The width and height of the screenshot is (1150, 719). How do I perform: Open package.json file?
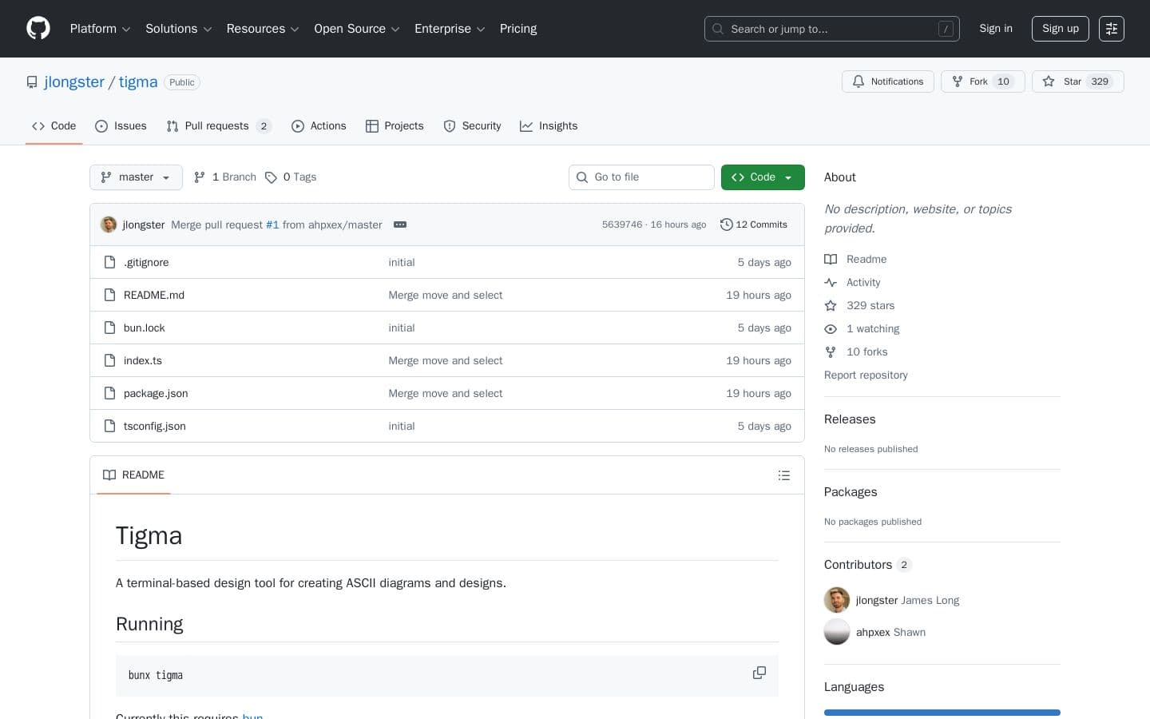156,393
